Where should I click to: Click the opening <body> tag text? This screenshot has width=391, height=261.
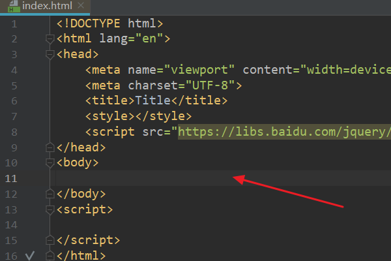coord(78,162)
